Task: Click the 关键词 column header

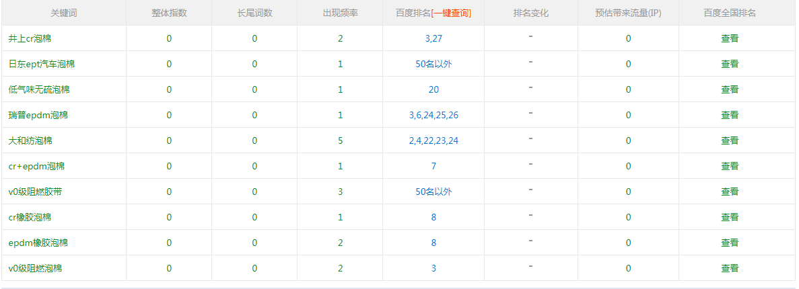Action: pos(64,13)
